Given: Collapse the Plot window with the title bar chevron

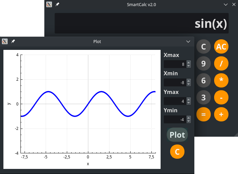Looking at the screenshot, I should click(188, 41).
